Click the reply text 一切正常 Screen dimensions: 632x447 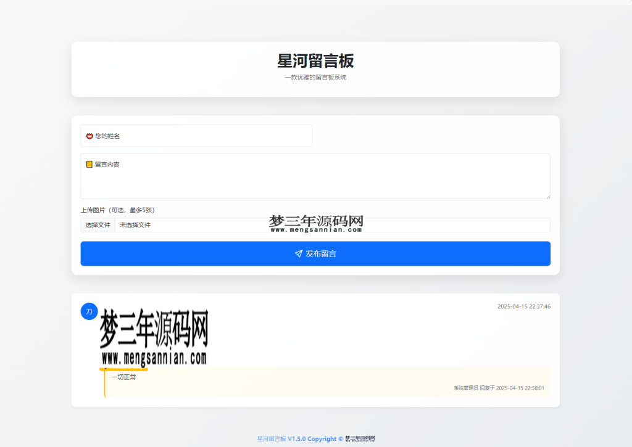[x=124, y=376]
